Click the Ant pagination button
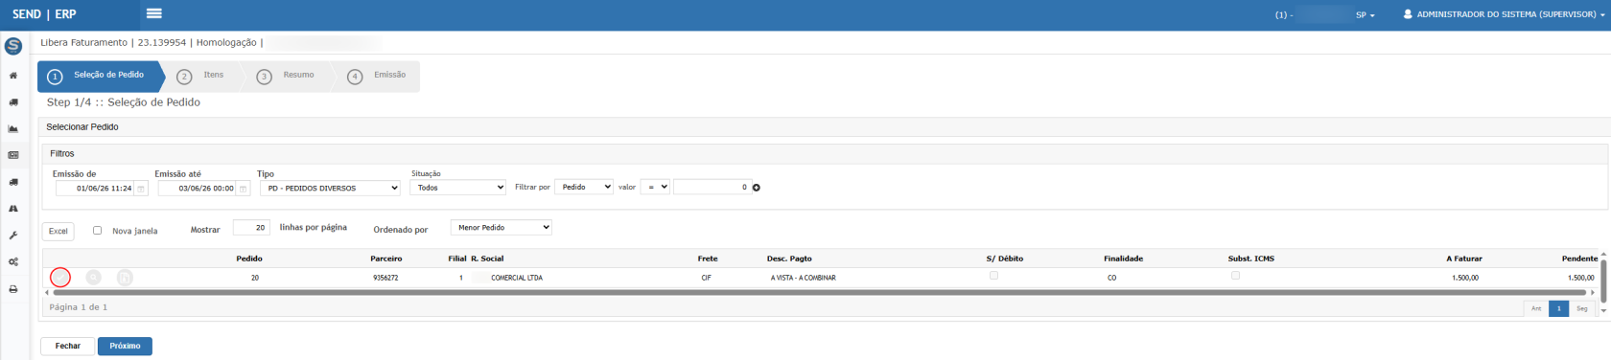 point(1536,308)
